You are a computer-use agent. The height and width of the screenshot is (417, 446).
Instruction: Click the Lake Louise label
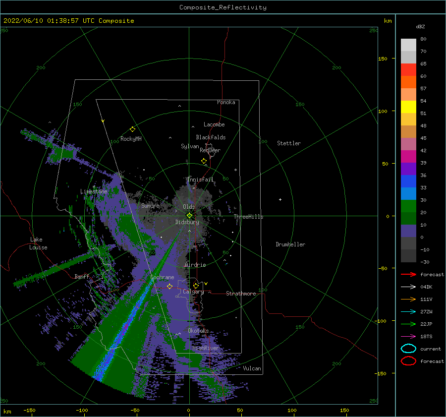[38, 243]
